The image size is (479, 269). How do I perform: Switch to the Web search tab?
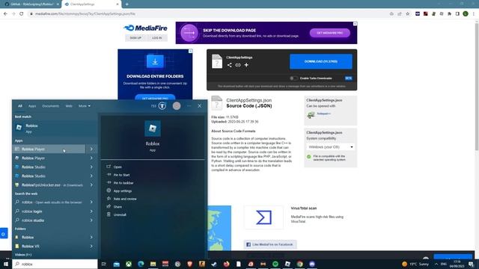[x=69, y=106]
